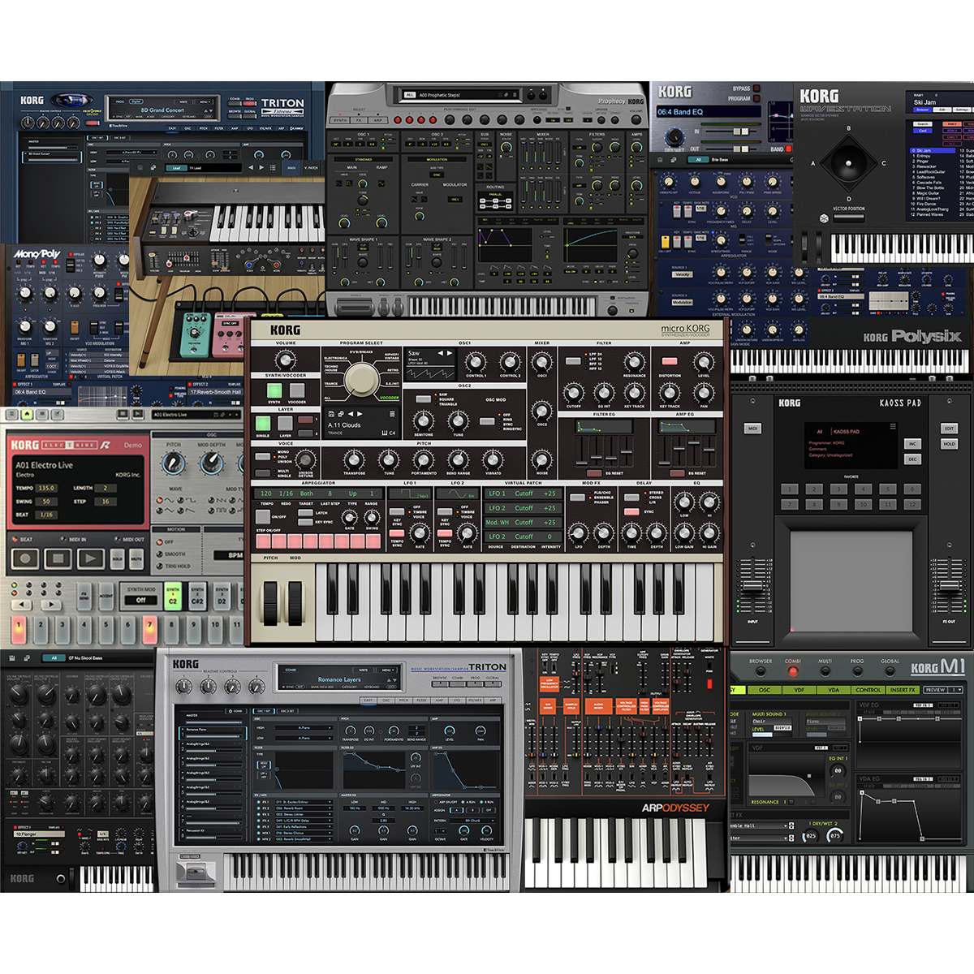Open the Mod. WH Cutoff virtual patch row
The width and height of the screenshot is (974, 974).
click(523, 523)
